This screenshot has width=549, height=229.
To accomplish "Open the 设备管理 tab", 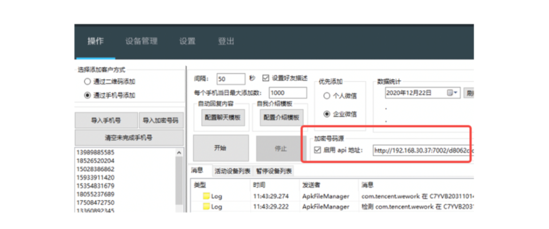I will (141, 41).
